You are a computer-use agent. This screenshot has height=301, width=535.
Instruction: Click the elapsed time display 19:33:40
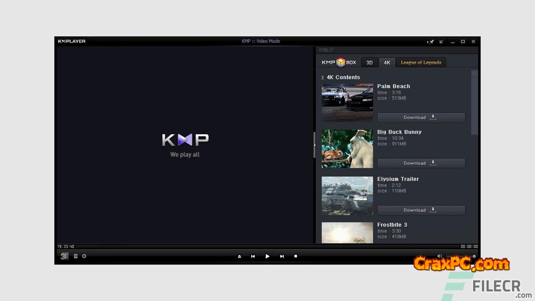(x=66, y=247)
